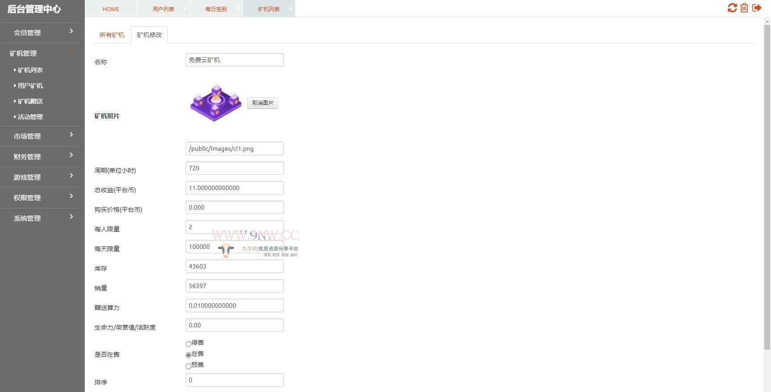Open 矿机赠送 in the sidebar
This screenshot has width=771, height=392.
[x=30, y=101]
